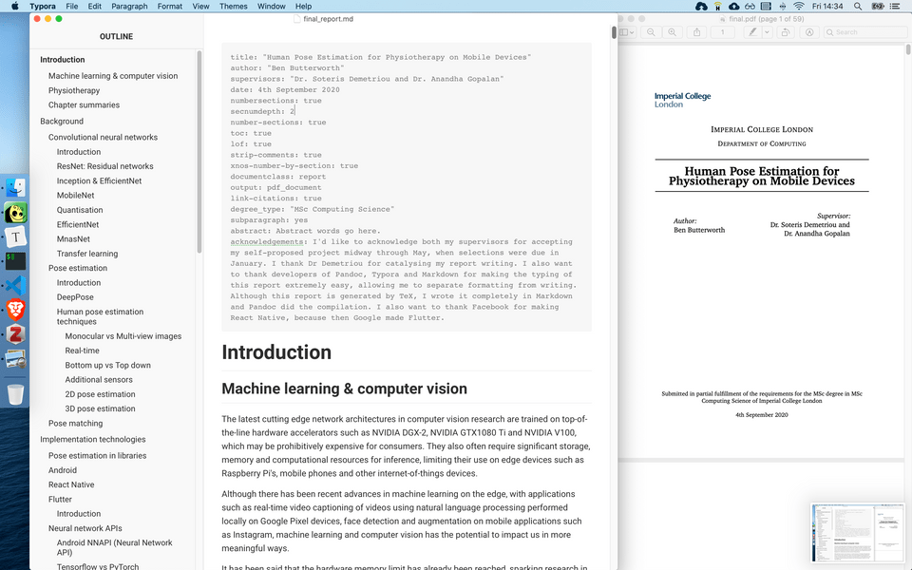The width and height of the screenshot is (912, 570).
Task: Click the rotate icon in Preview toolbar
Action: [786, 32]
